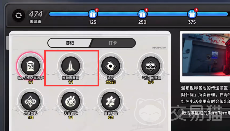Select the ReroRero电话亭 icon
The image size is (230, 131).
pyautogui.click(x=31, y=66)
